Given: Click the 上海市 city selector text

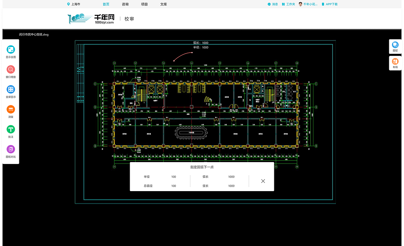Looking at the screenshot, I should click(76, 4).
